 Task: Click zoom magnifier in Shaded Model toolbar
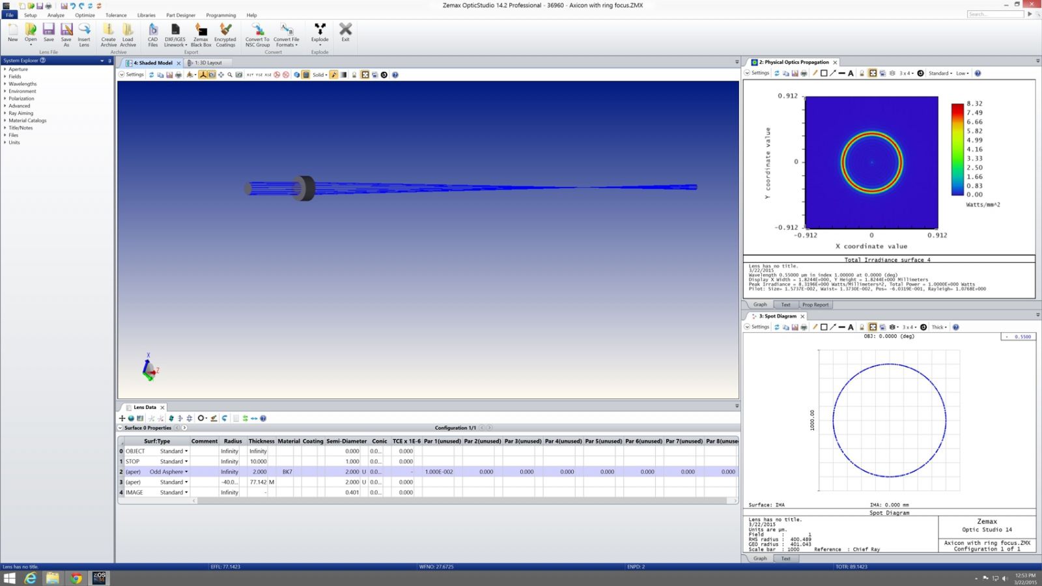230,75
